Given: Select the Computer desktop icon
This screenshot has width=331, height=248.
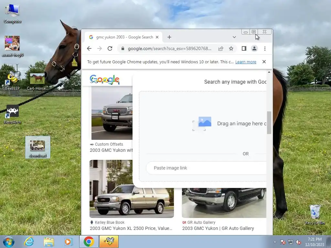Looking at the screenshot, I should coord(13,14).
